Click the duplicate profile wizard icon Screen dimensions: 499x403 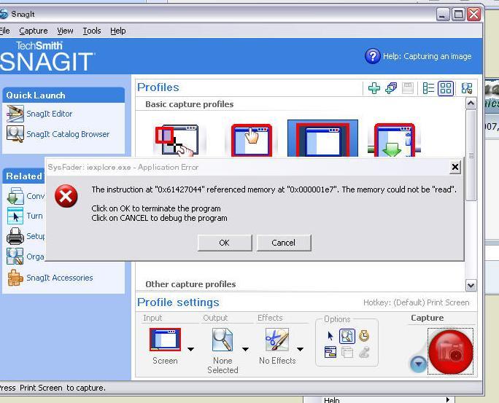tap(391, 88)
